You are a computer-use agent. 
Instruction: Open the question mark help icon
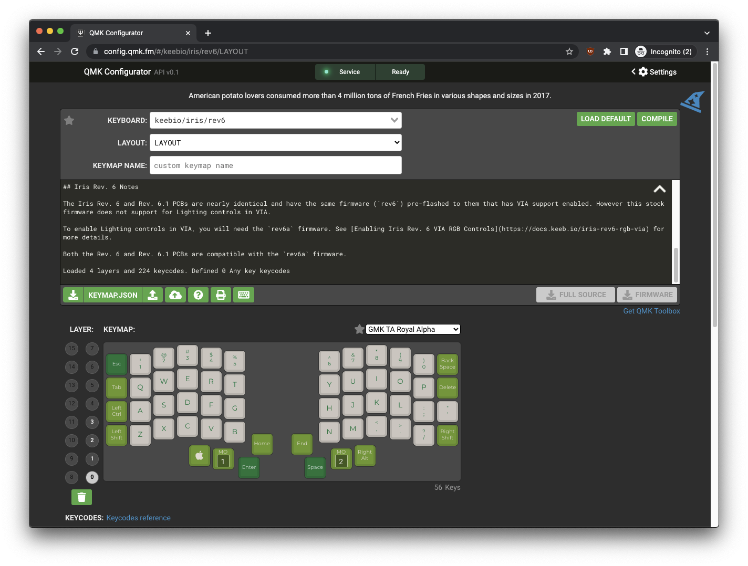198,295
